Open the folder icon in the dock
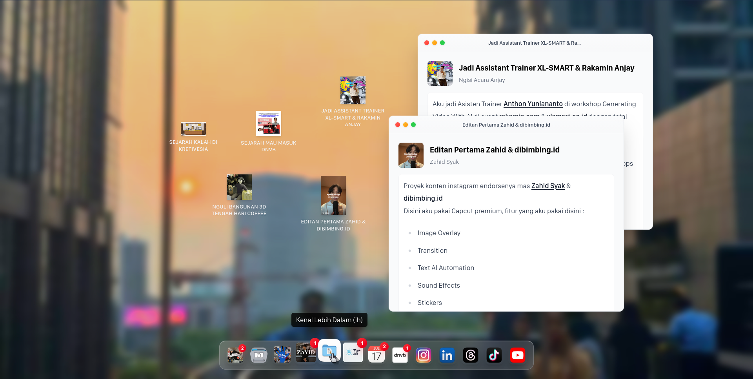This screenshot has width=753, height=379. click(329, 351)
